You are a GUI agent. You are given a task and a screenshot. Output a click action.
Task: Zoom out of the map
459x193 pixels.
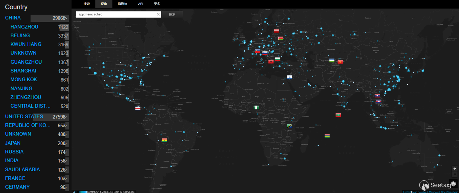click(x=455, y=174)
